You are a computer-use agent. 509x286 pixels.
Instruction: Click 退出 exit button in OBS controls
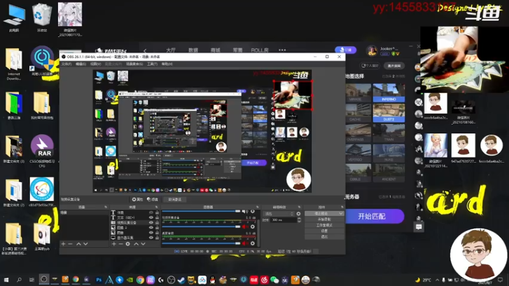pyautogui.click(x=324, y=236)
